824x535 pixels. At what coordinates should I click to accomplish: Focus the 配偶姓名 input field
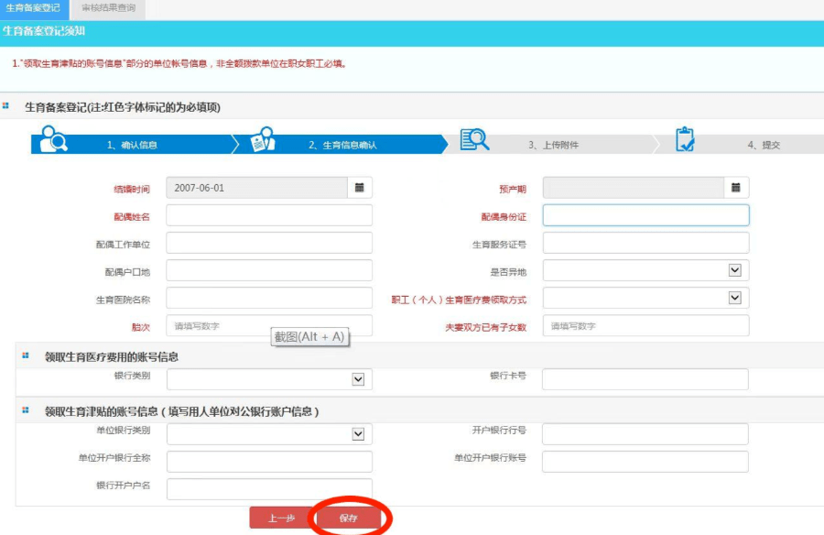point(269,215)
